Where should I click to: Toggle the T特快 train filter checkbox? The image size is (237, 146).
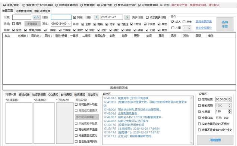(132, 24)
